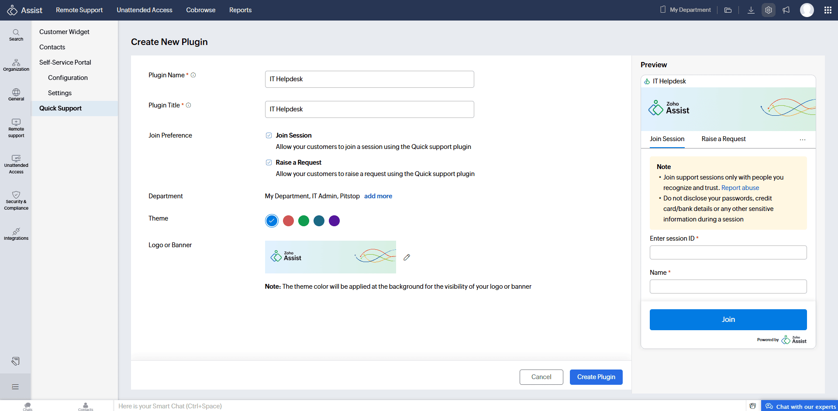838x411 pixels.
Task: Select the green theme color
Action: point(303,221)
